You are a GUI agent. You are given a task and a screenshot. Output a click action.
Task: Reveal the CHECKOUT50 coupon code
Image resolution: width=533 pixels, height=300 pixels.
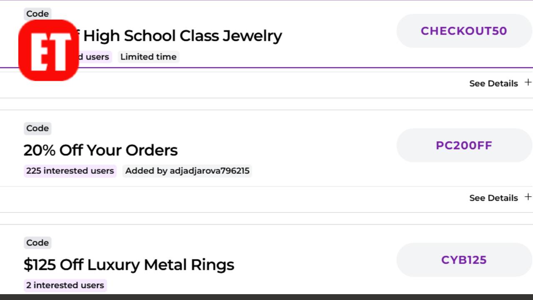464,31
